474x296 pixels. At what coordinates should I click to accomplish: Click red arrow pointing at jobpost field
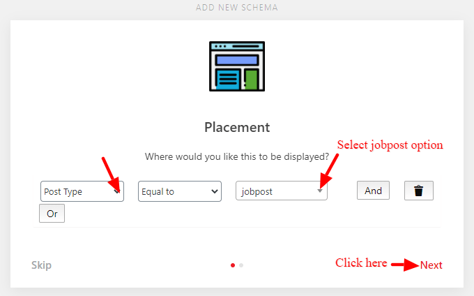tap(328, 171)
